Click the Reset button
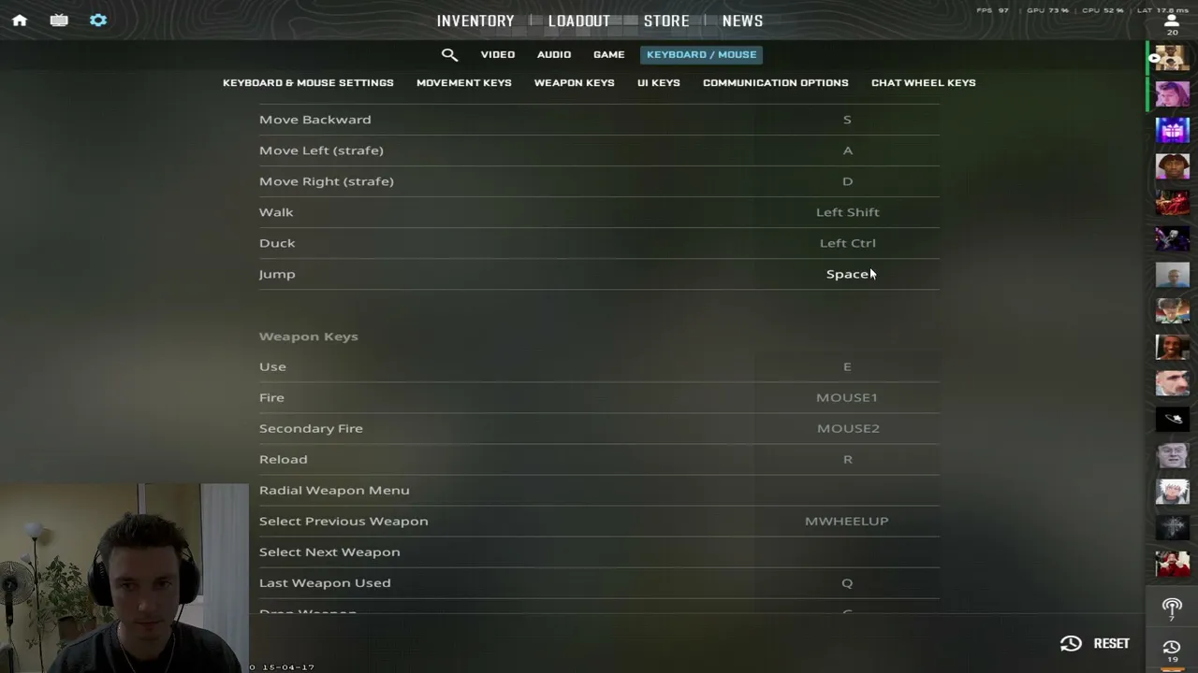 1095,643
